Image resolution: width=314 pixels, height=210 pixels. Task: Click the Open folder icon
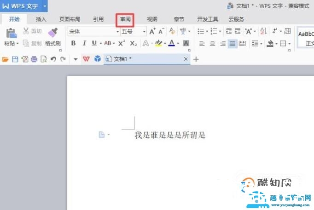pyautogui.click(x=6, y=59)
